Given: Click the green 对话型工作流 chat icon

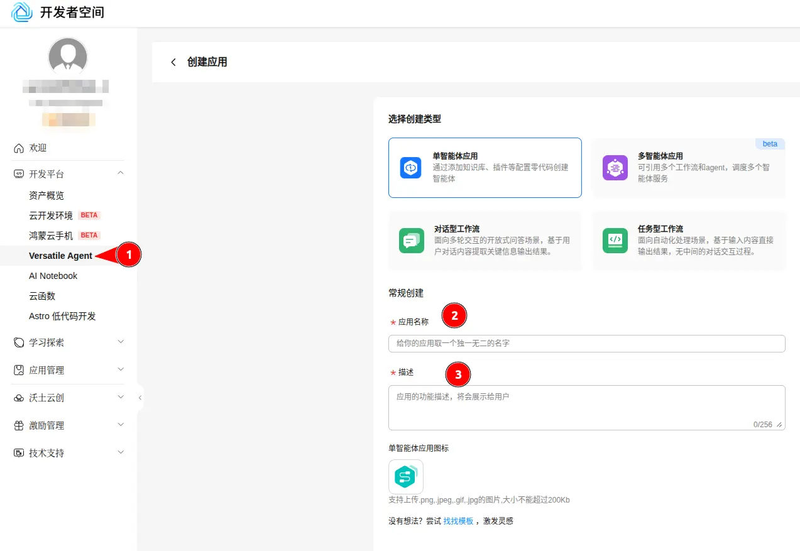Looking at the screenshot, I should coord(411,241).
